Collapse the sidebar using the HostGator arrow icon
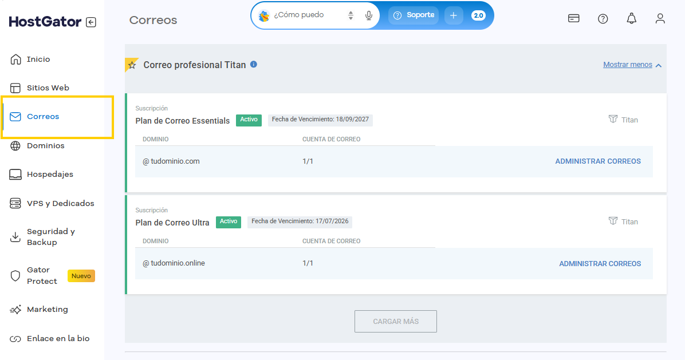This screenshot has width=685, height=360. [x=91, y=22]
